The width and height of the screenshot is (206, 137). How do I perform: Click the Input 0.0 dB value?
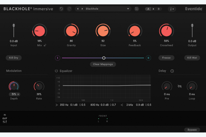[14, 41]
